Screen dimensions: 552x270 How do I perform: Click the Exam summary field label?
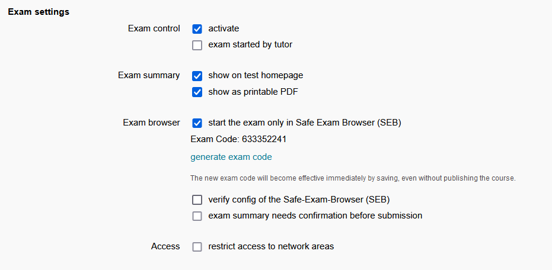tap(149, 76)
